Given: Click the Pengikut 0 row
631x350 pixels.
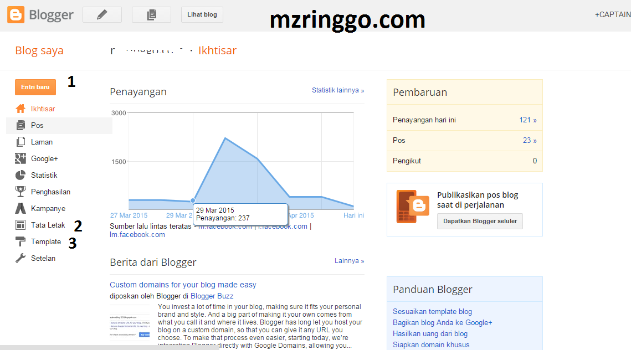Looking at the screenshot, I should (x=464, y=161).
